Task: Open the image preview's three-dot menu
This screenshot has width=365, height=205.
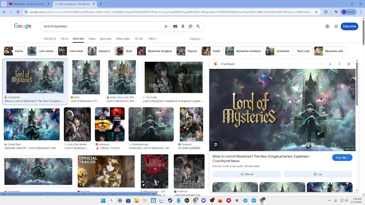Action: 339,64
